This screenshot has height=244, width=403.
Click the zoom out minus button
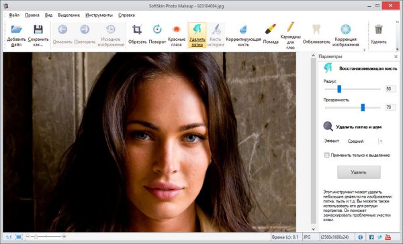28,237
